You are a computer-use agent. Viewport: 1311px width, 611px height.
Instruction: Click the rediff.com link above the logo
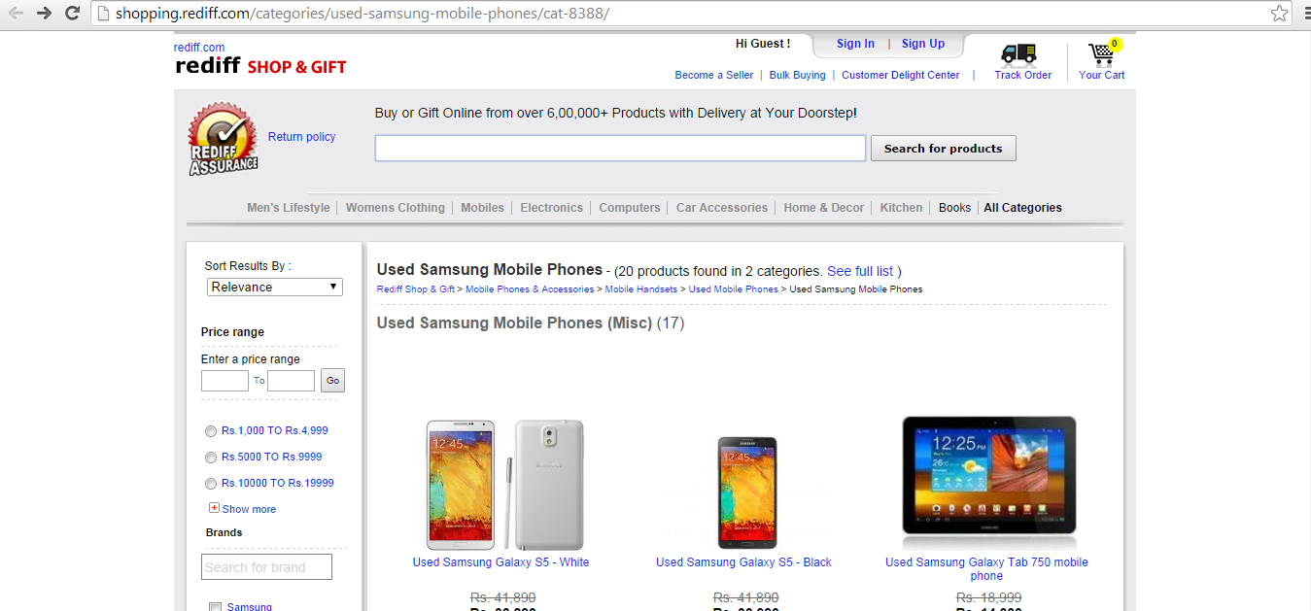tap(199, 48)
